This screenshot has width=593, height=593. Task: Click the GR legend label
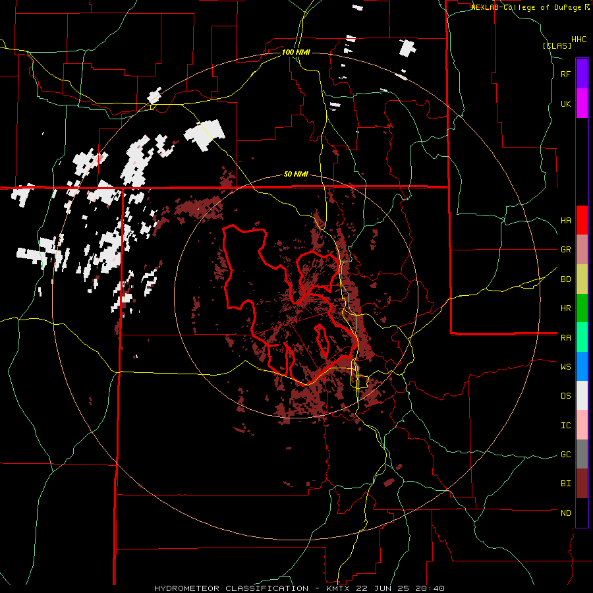pyautogui.click(x=566, y=250)
